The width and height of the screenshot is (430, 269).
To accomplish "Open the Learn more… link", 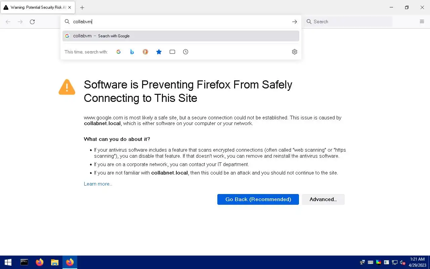I will (x=98, y=184).
